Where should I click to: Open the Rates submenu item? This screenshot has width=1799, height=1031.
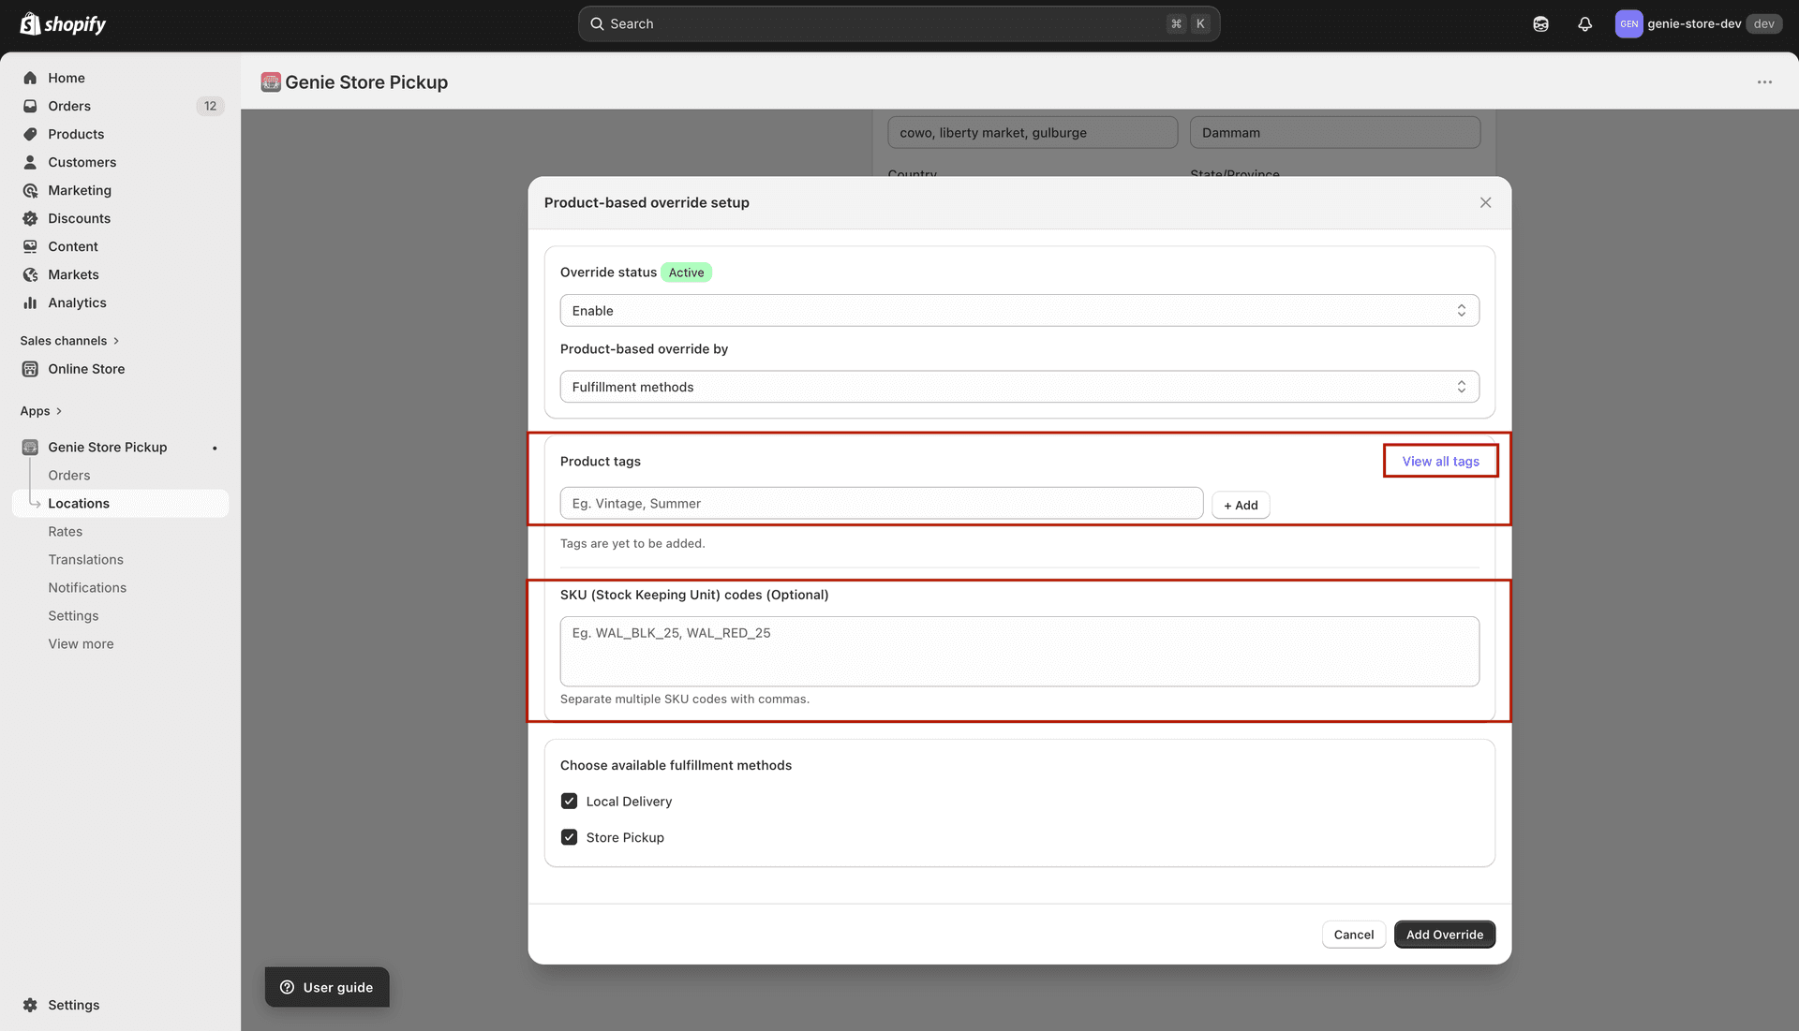(x=66, y=532)
